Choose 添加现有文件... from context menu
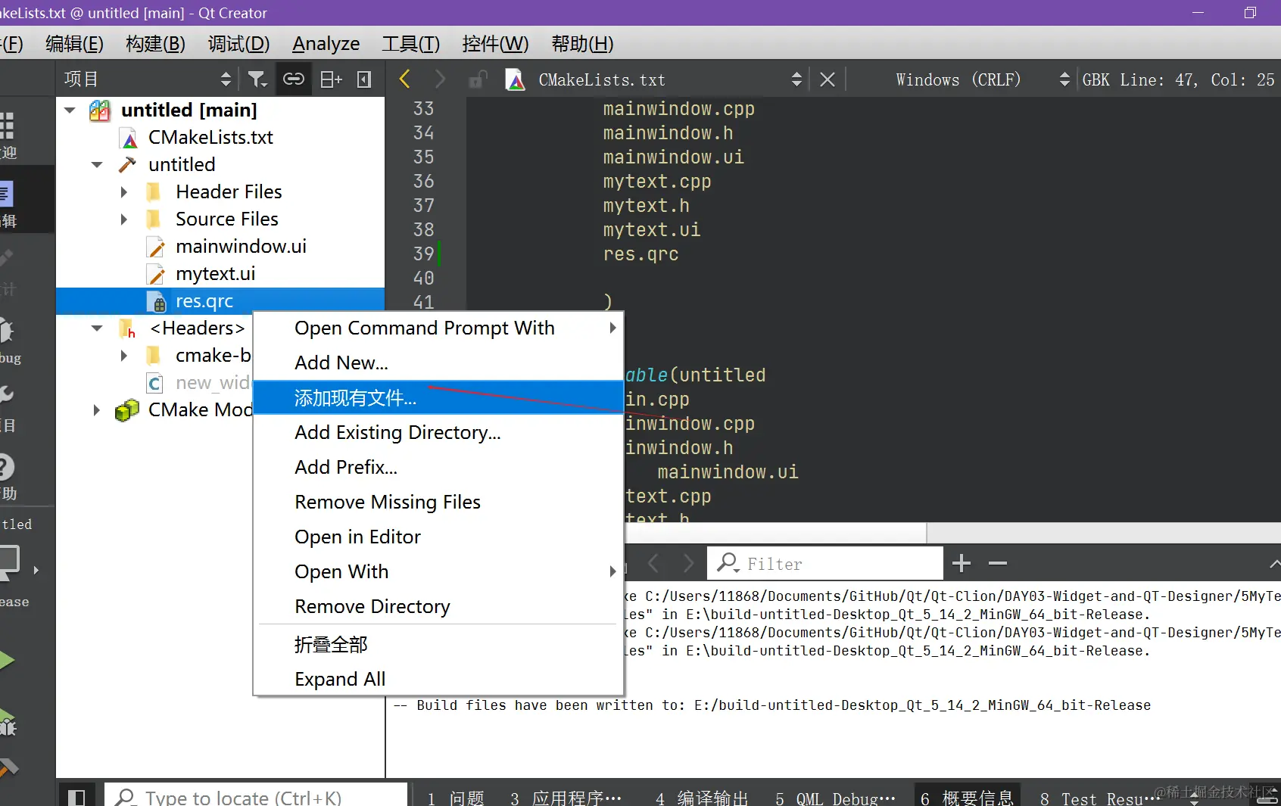 tap(438, 398)
